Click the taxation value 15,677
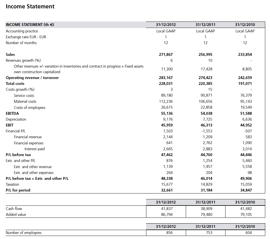The width and height of the screenshot is (270, 239). pos(167,184)
